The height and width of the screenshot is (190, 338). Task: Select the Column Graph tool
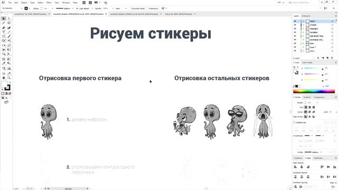(x=9, y=69)
